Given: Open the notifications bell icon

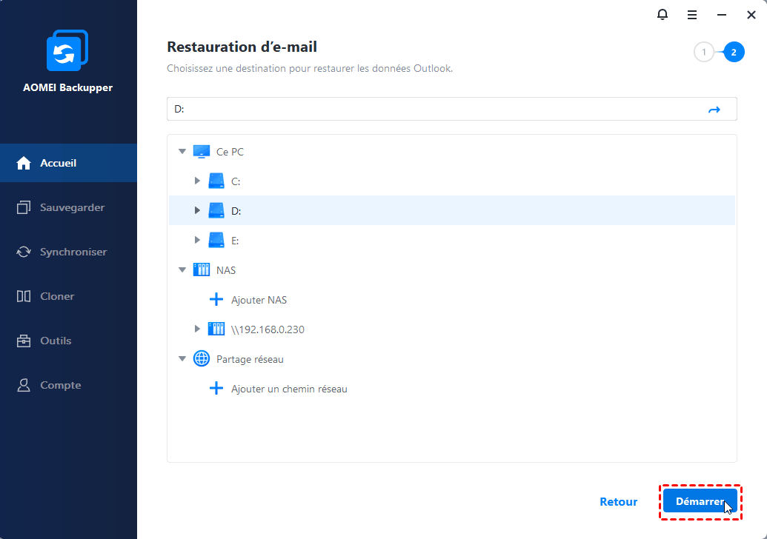Looking at the screenshot, I should (x=663, y=15).
